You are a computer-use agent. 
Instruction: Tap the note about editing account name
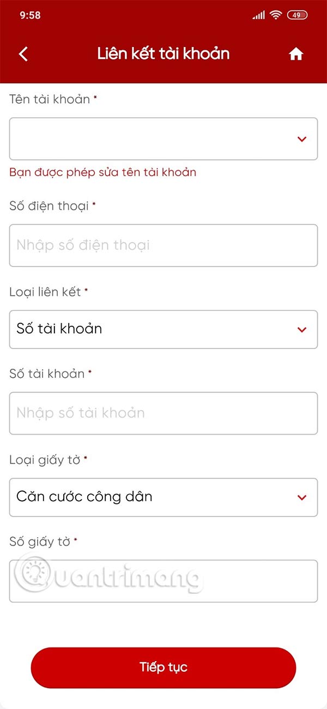[x=102, y=172]
